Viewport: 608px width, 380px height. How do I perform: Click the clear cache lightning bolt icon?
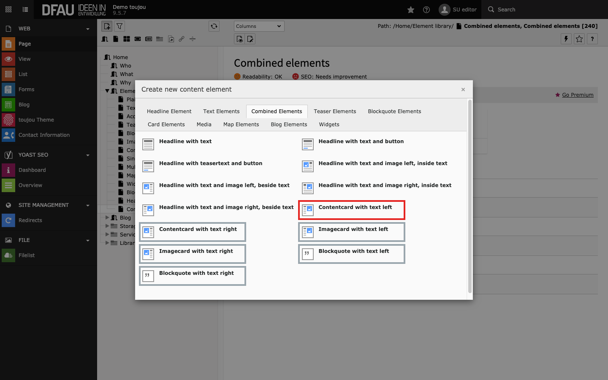point(566,39)
